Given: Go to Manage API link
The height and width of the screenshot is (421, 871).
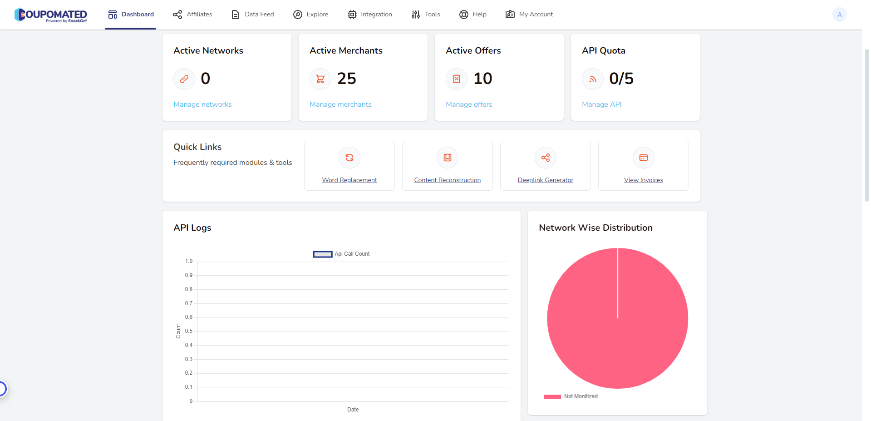Looking at the screenshot, I should 601,104.
